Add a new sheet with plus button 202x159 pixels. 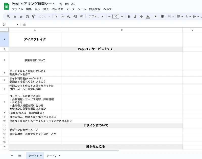tap(12, 155)
